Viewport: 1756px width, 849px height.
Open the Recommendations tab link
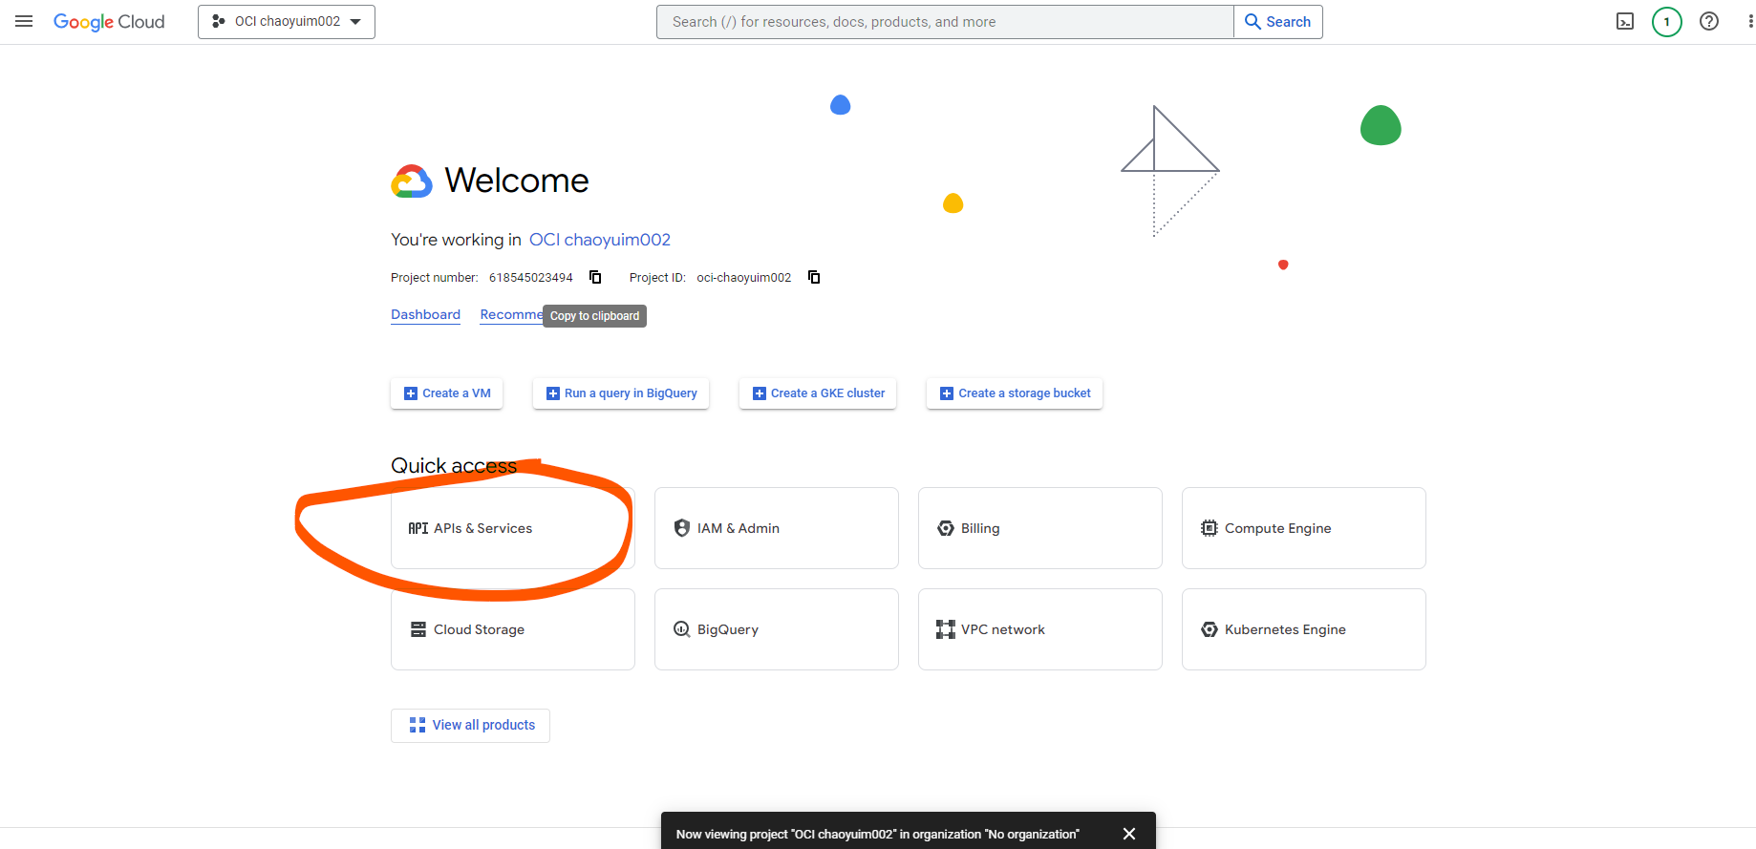pos(510,314)
